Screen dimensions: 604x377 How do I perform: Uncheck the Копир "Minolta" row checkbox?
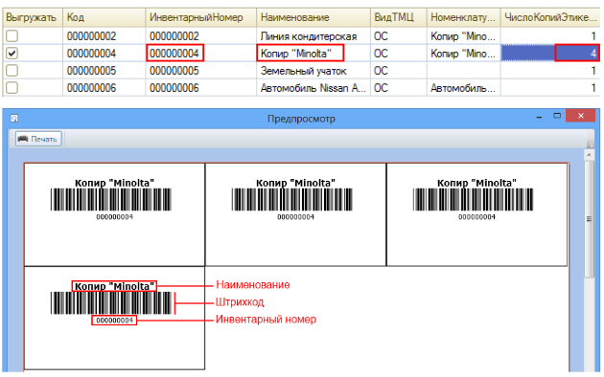click(x=12, y=53)
